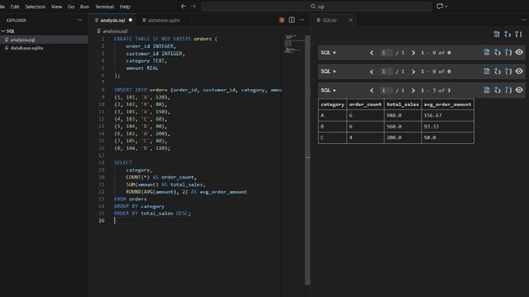Click the orange debug icon in editor toolbar
529x297 pixels.
pos(282,20)
